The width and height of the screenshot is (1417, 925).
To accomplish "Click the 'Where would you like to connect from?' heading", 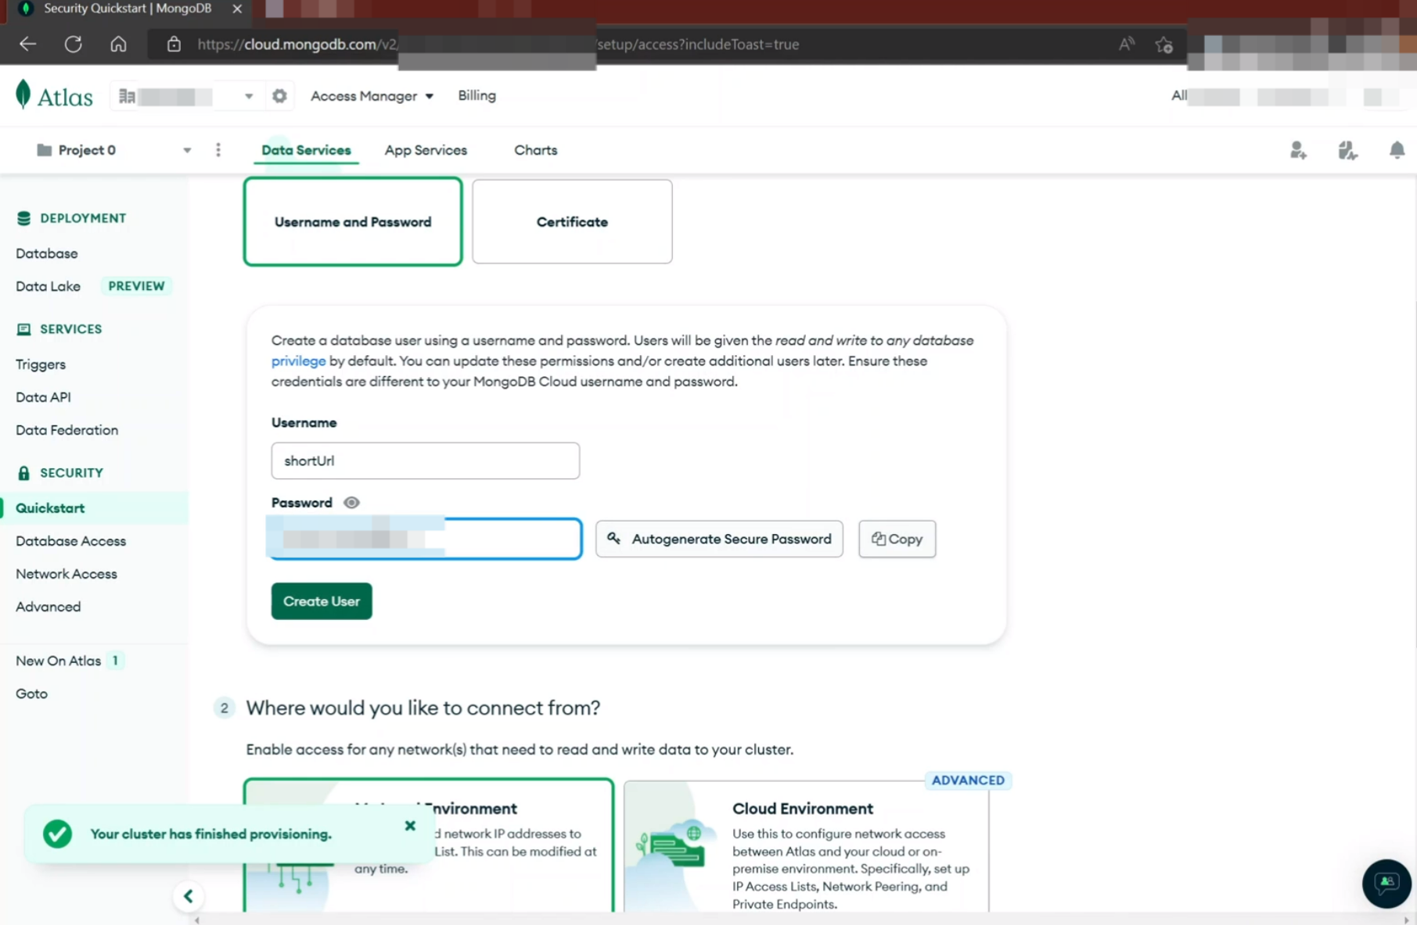I will (x=423, y=708).
